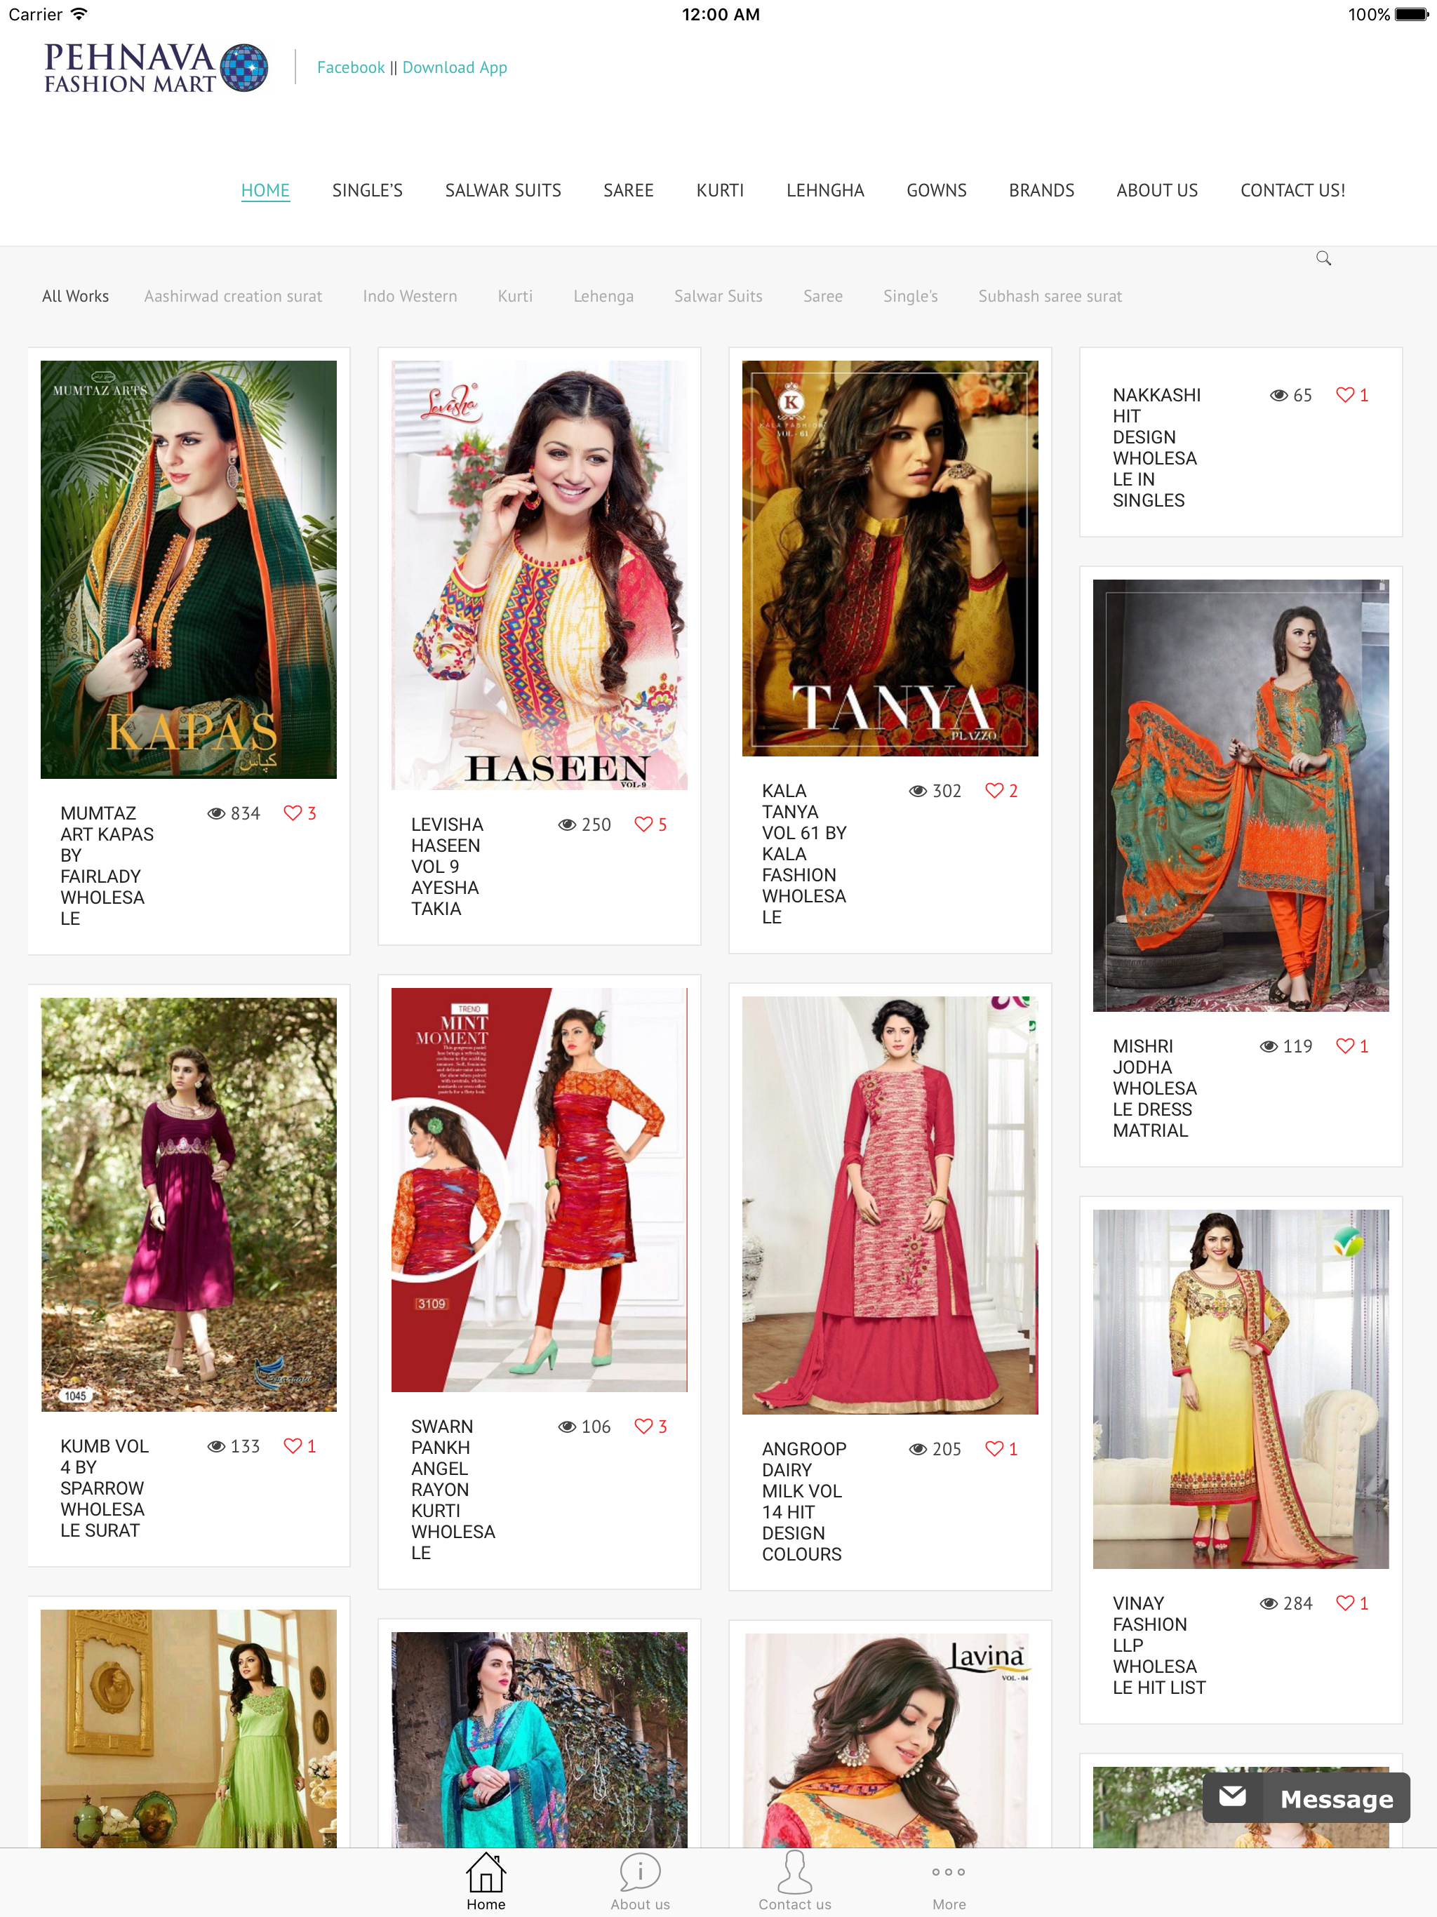Tap heart on Kala Tanya Vol 61
Viewport: 1437px width, 1917px height.
[994, 790]
